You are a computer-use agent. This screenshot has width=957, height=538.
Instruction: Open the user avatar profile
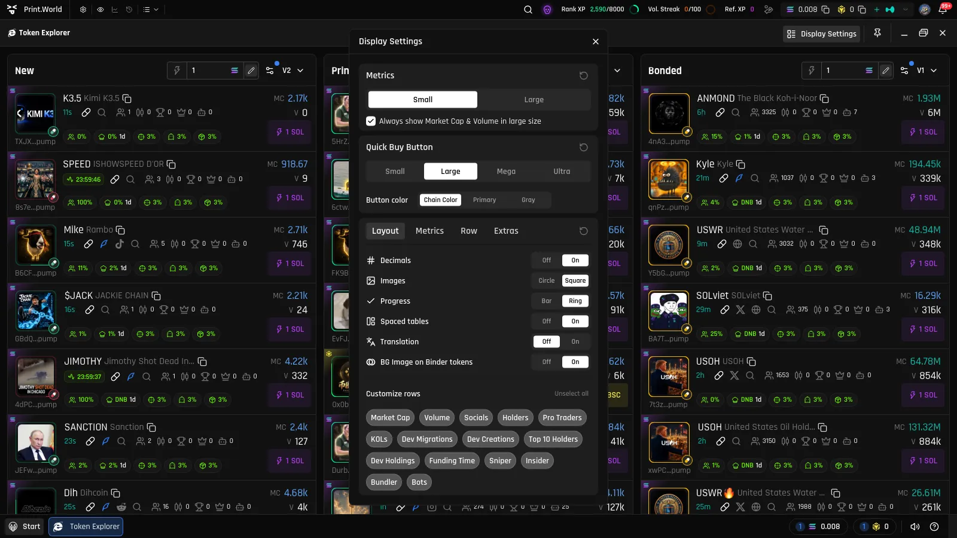(x=925, y=10)
